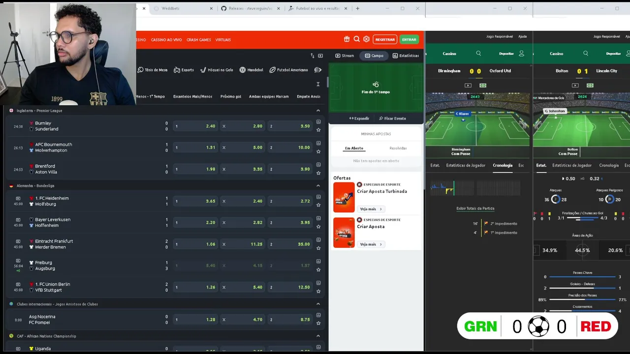Favorite the Union Berlin vs Stuttgart star
Viewport: 630px width, 354px height.
pos(318,291)
